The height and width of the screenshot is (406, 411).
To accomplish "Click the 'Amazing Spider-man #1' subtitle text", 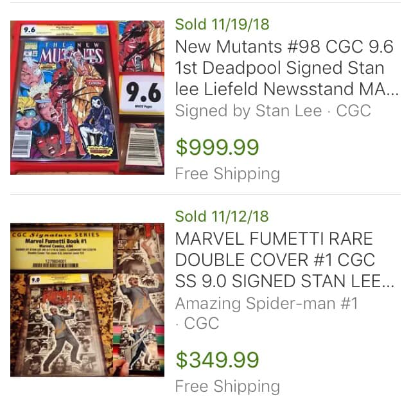I will click(266, 303).
